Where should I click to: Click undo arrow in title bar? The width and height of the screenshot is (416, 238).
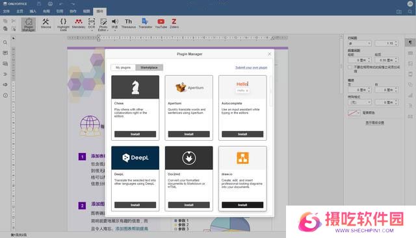click(61, 4)
